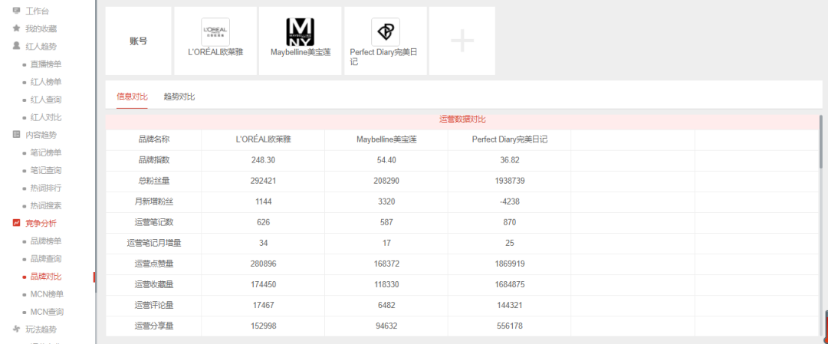Click the monthly fans value 3320
This screenshot has height=344, width=828.
pos(387,201)
